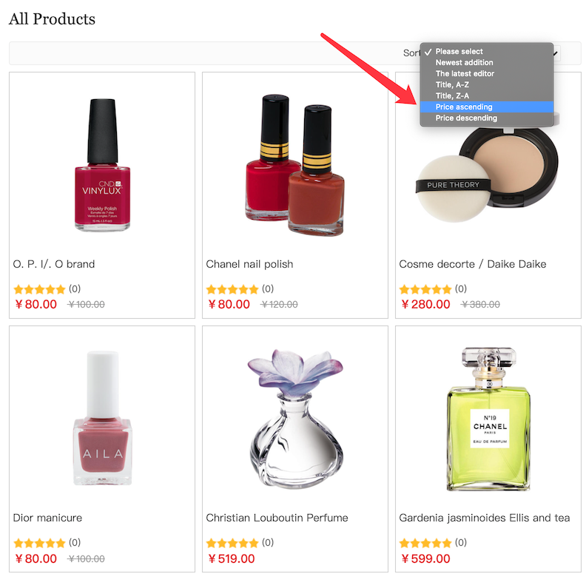This screenshot has width=586, height=574.
Task: Open "Christian Louboutin Perfume" product link
Action: coord(277,518)
